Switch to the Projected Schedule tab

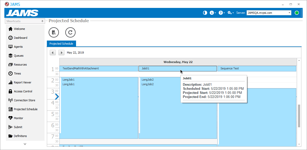(x=61, y=43)
